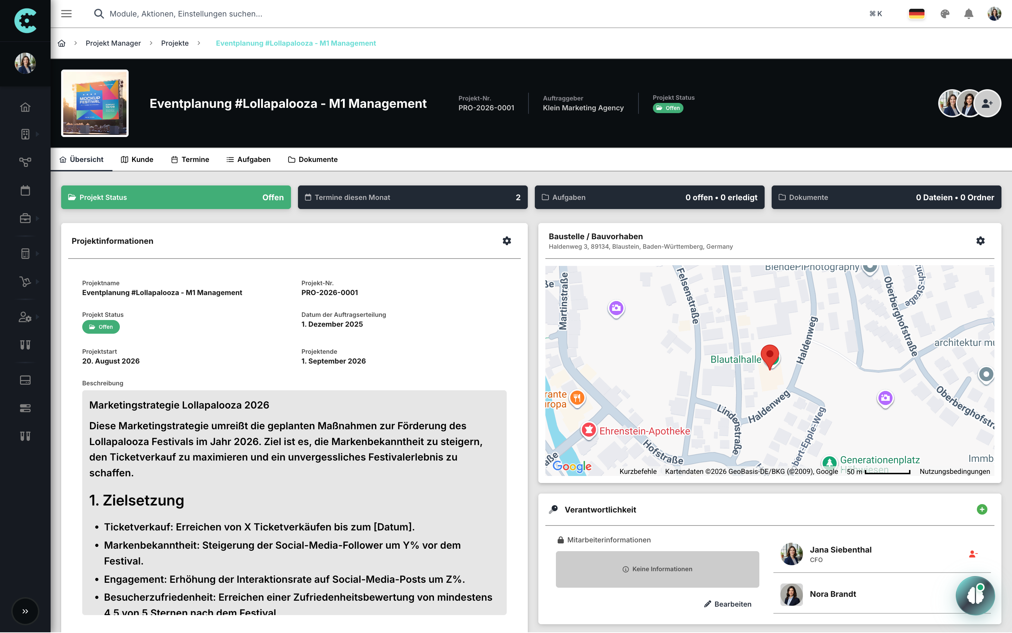
Task: Open Projektinformationen settings gear
Action: click(507, 241)
